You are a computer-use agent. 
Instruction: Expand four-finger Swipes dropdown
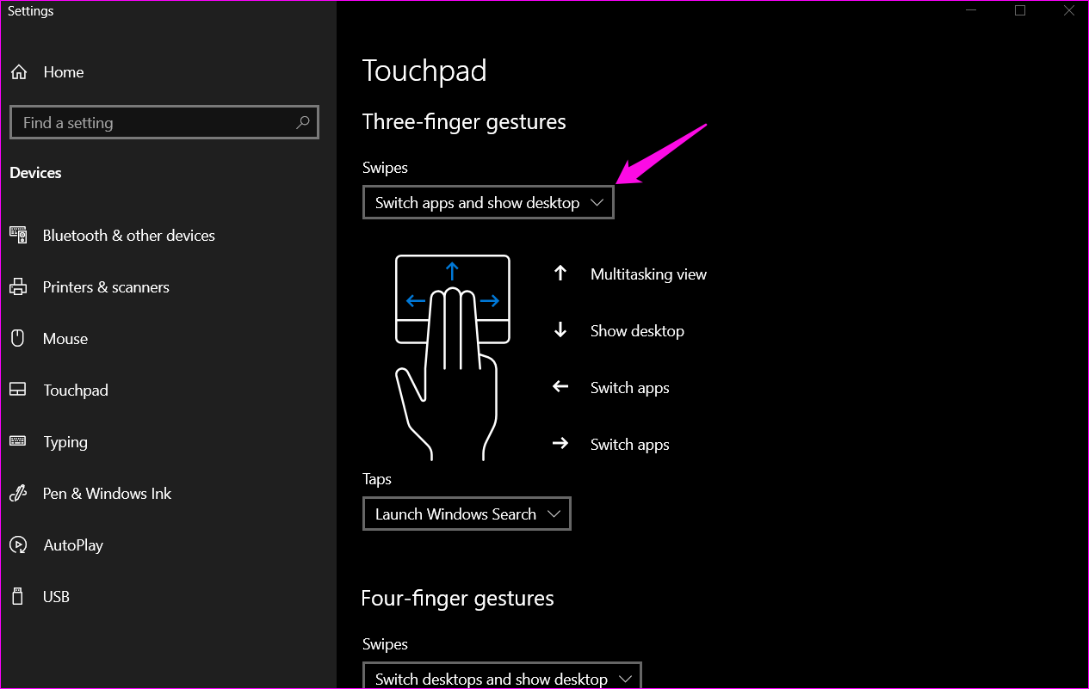(502, 678)
